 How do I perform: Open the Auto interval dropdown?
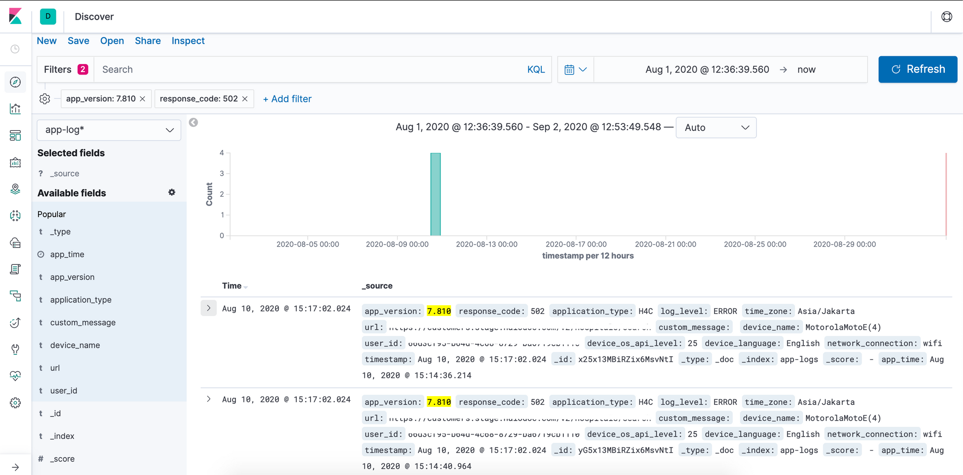click(x=716, y=127)
